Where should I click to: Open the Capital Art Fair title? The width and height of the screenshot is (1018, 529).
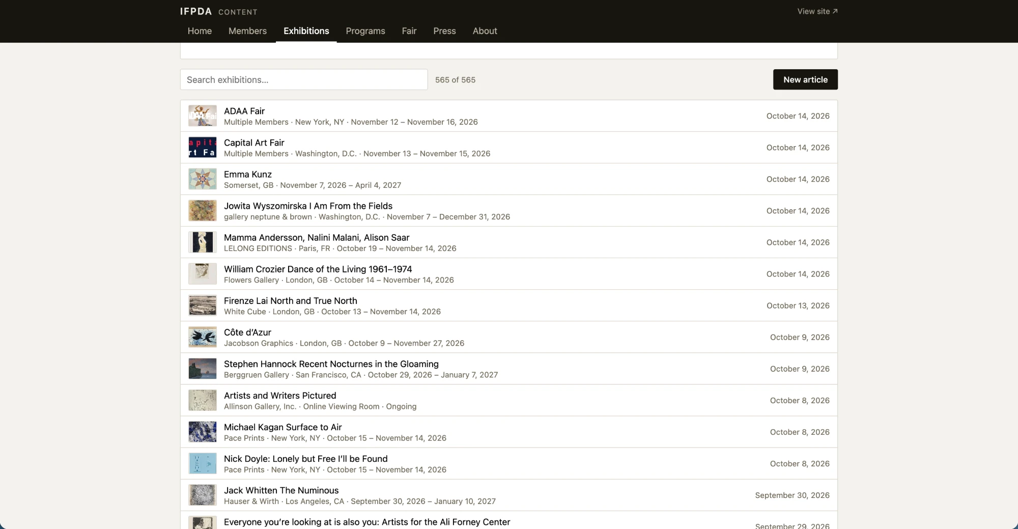coord(254,143)
